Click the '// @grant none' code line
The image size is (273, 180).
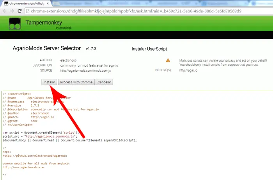(x=20, y=121)
